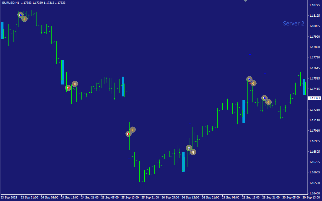Click the red sell signal marker near 24 Sep 13:00
322x201 pixels.
[68, 88]
